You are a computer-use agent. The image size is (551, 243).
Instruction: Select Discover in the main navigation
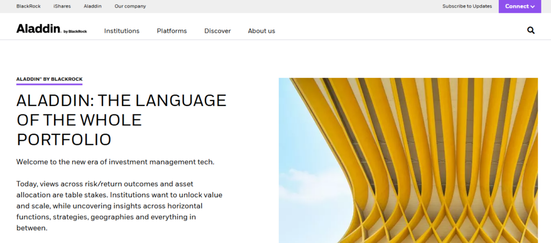[217, 31]
